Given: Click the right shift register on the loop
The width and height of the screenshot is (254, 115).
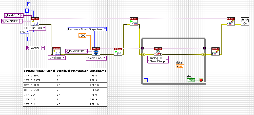Looking at the screenshot, I should pyautogui.click(x=204, y=54).
